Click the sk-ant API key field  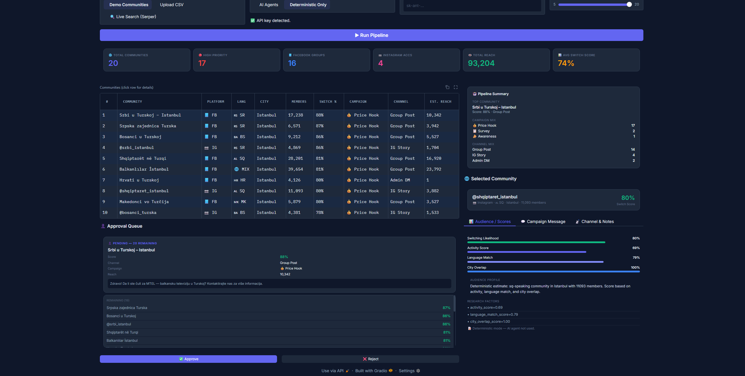tap(472, 6)
